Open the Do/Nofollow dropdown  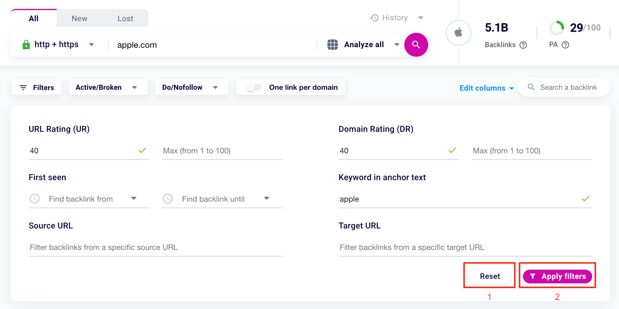point(191,87)
